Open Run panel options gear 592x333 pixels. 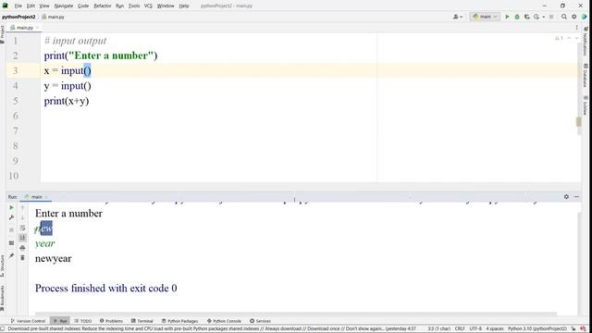coord(566,197)
